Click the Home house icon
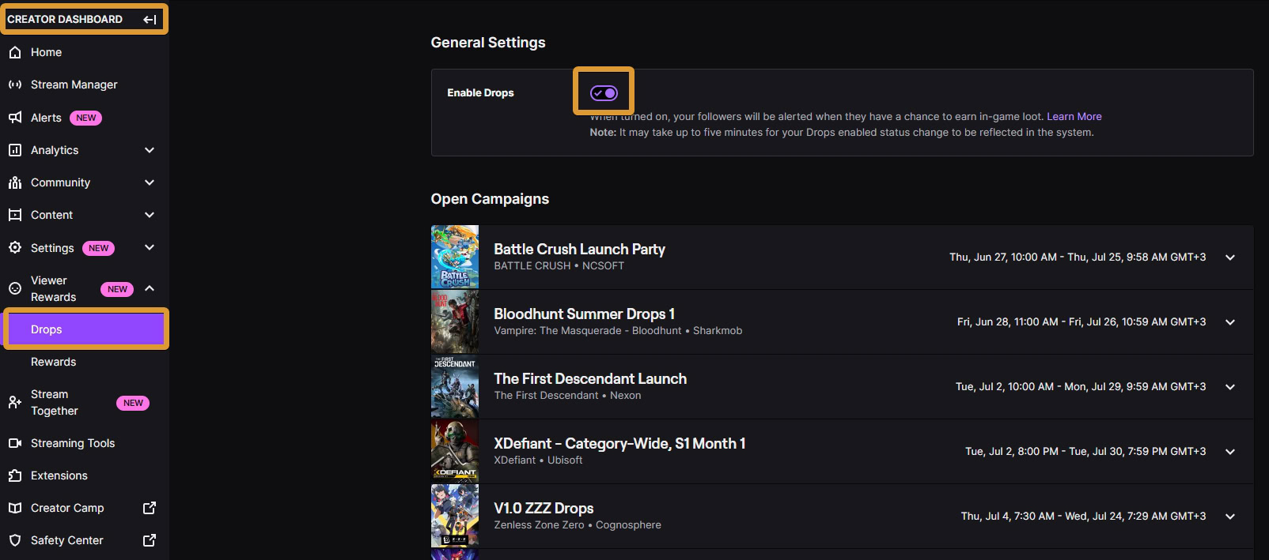The width and height of the screenshot is (1269, 560). (15, 52)
